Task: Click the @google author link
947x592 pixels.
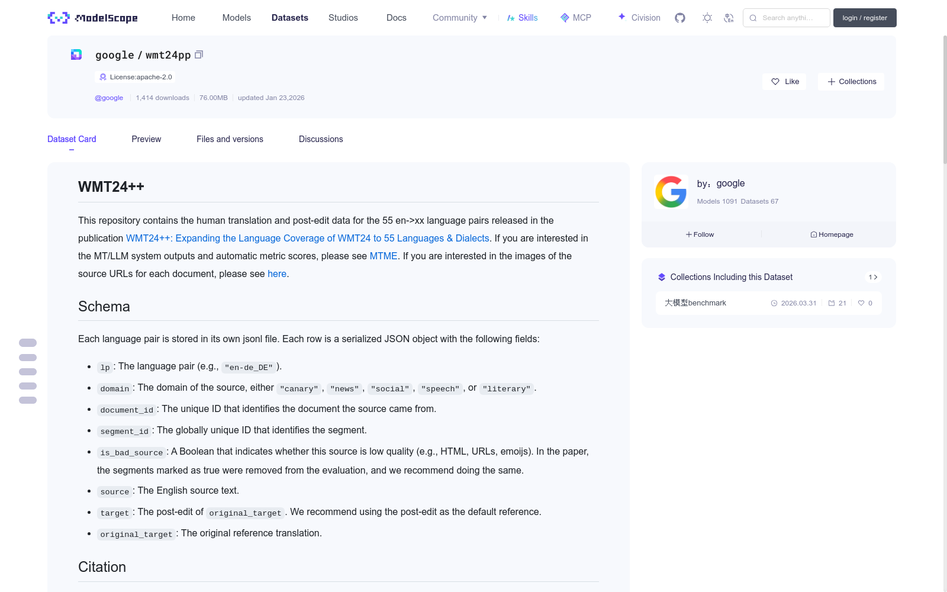Action: point(109,98)
